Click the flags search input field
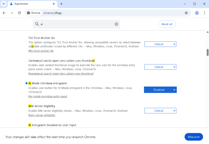This screenshot has width=209, height=144. pos(76,24)
